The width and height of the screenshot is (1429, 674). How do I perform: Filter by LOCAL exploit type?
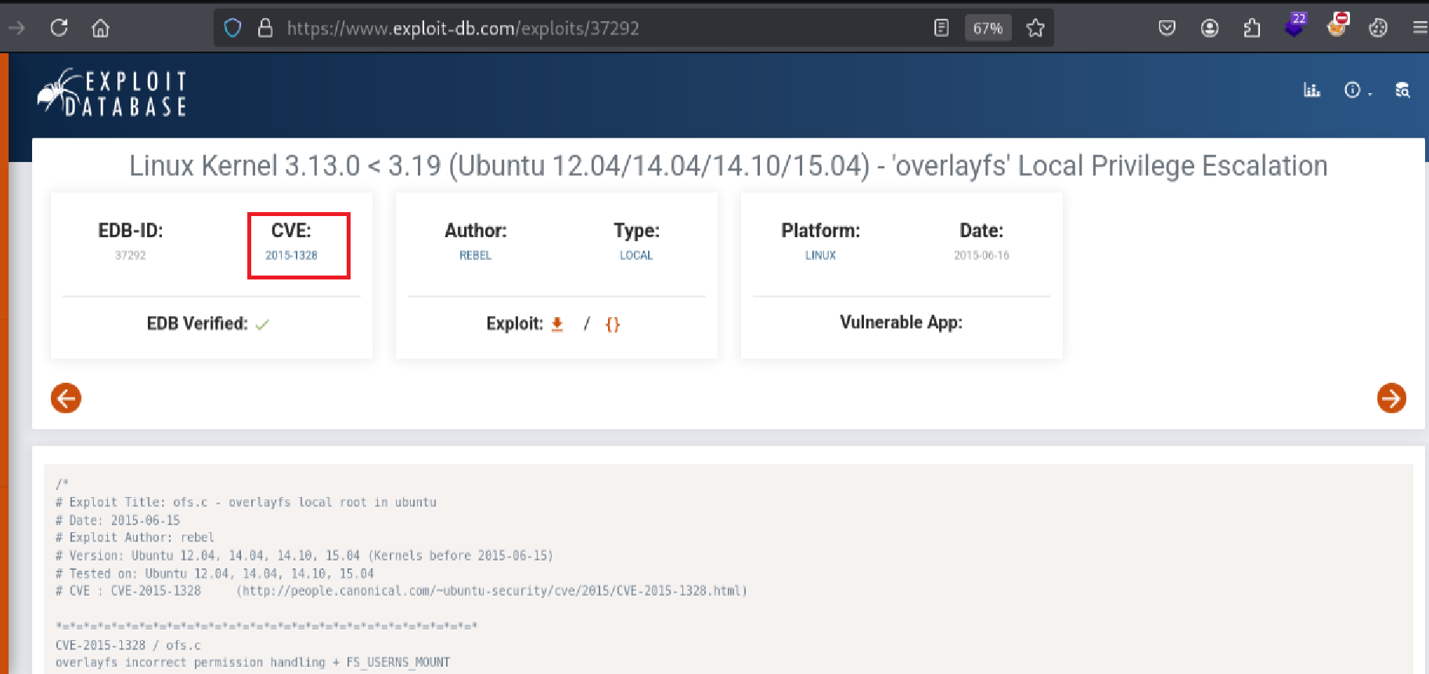click(635, 255)
